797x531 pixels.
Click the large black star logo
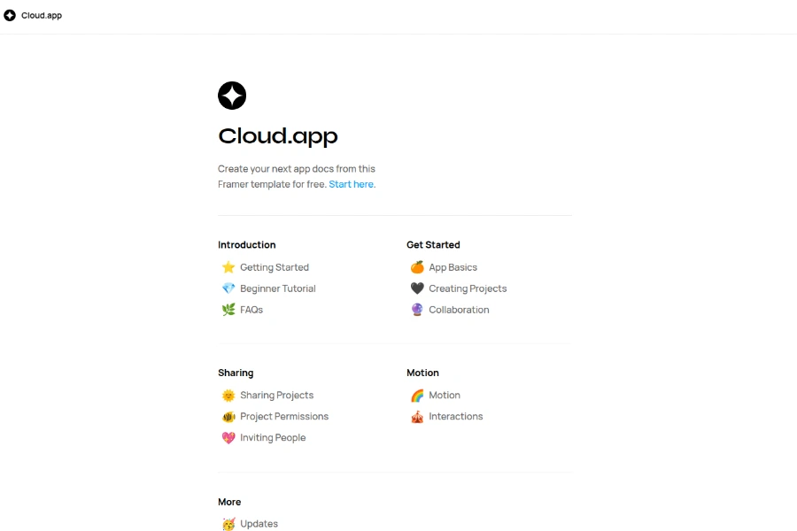point(232,96)
